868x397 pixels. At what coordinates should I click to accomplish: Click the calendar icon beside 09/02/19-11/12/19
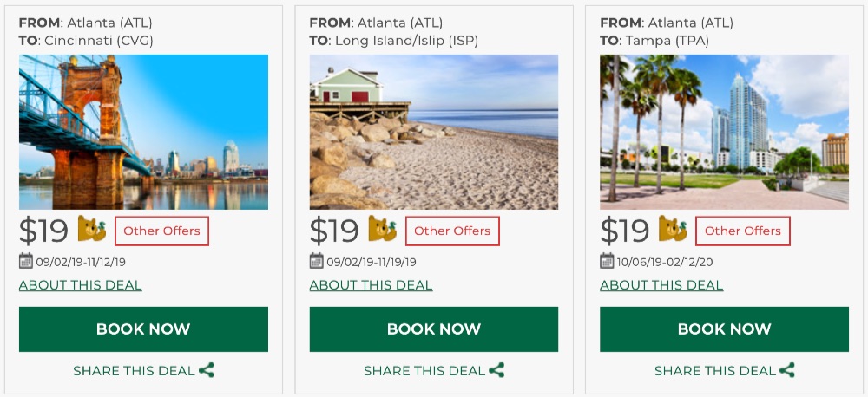[x=25, y=261]
